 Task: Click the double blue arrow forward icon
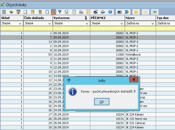tap(127, 12)
